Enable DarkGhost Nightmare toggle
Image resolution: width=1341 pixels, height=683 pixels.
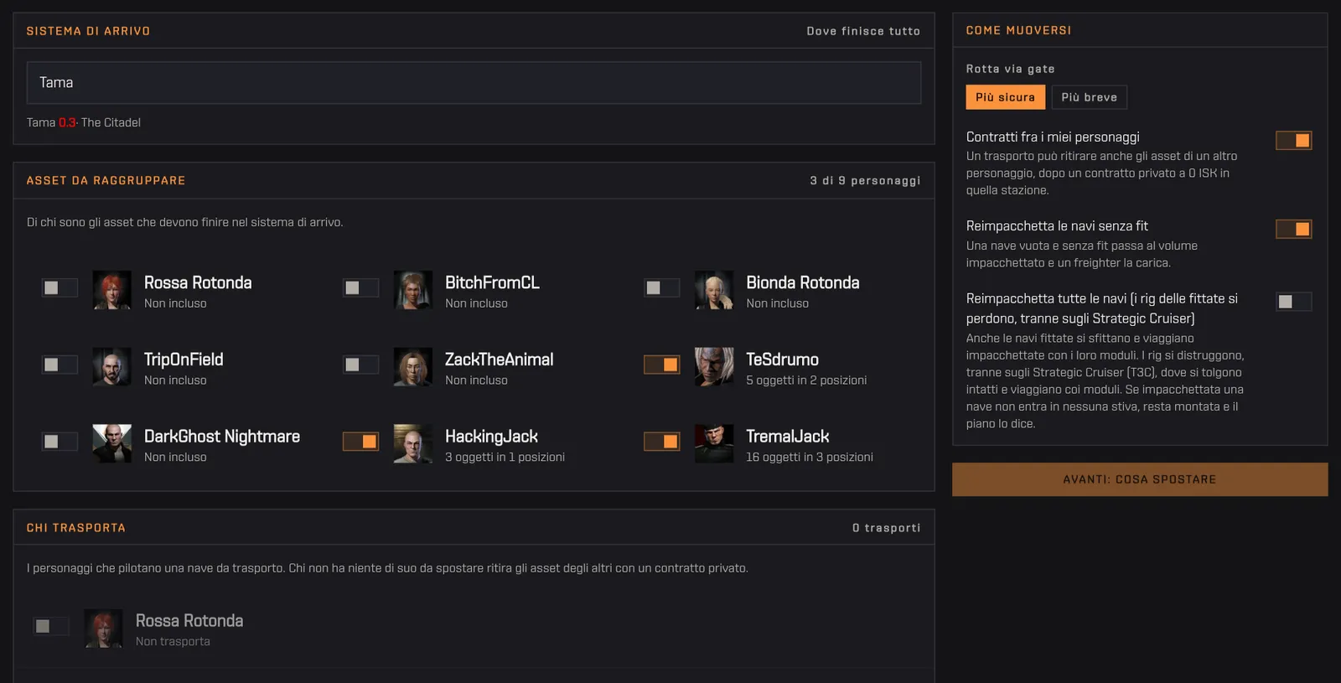tap(60, 442)
